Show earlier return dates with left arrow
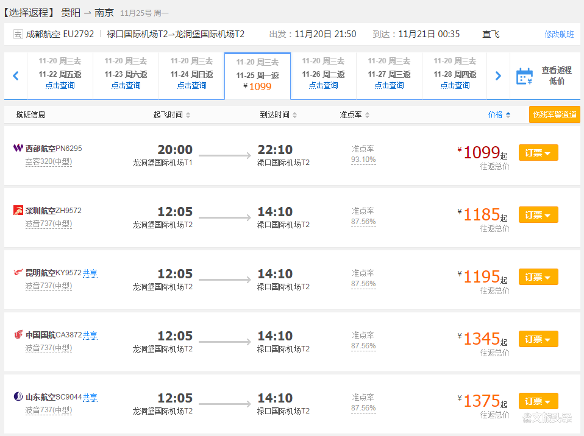 16,76
